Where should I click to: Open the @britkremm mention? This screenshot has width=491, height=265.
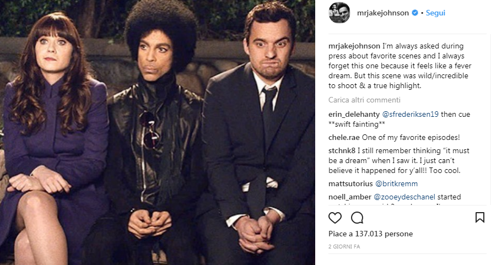coord(396,184)
